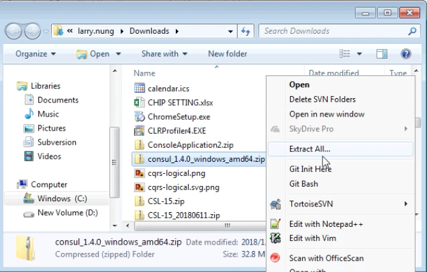Screen dimensions: 427x272
Task: Click the Refresh button next to address bar
Action: [245, 31]
